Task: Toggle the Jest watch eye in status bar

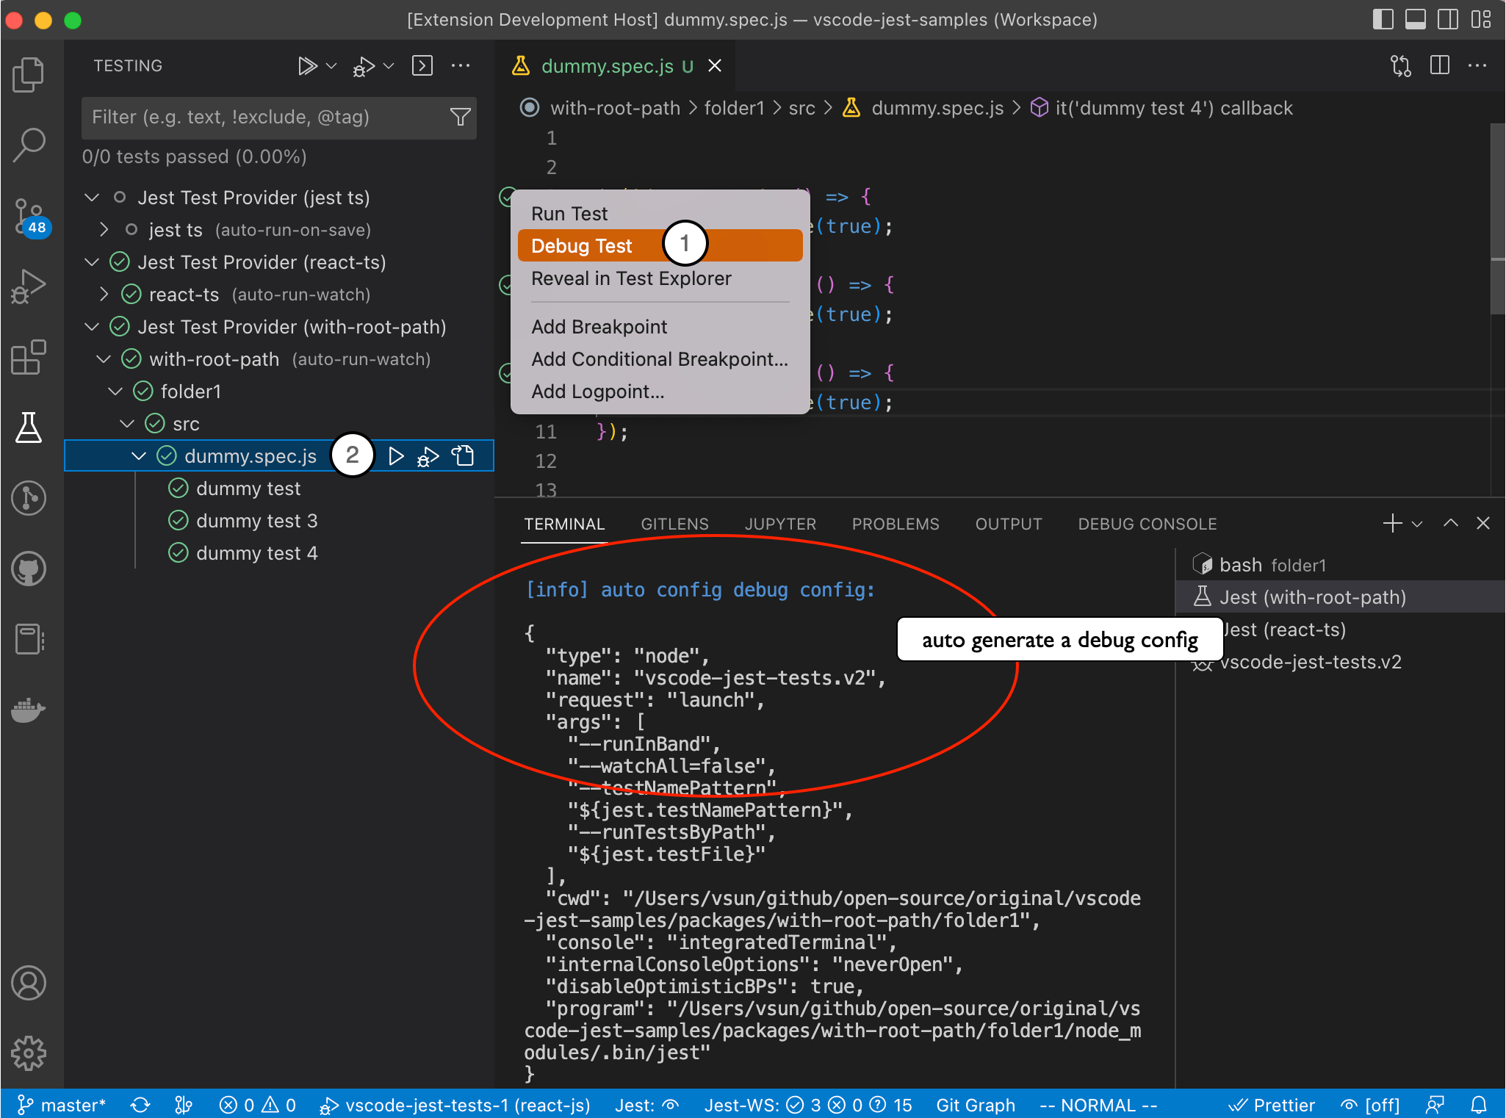Action: [x=669, y=1104]
